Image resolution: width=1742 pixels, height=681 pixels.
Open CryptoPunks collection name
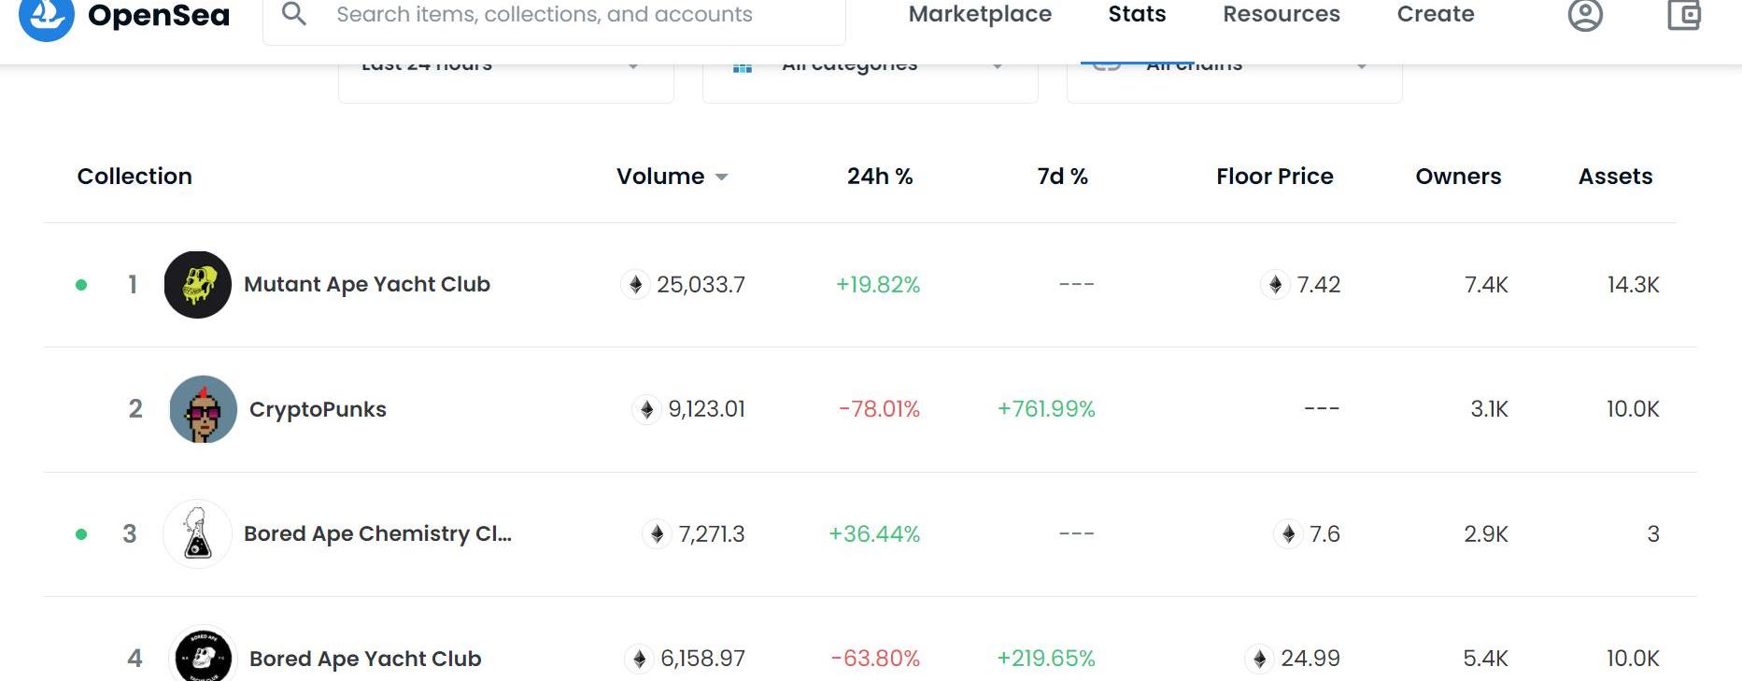(x=318, y=409)
